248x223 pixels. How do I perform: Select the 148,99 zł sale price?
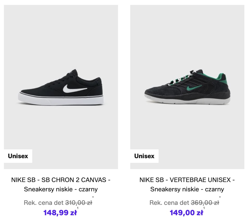tap(60, 213)
